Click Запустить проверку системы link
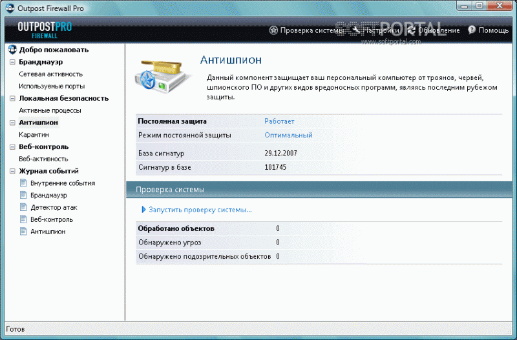Image resolution: width=517 pixels, height=340 pixels. pos(200,210)
